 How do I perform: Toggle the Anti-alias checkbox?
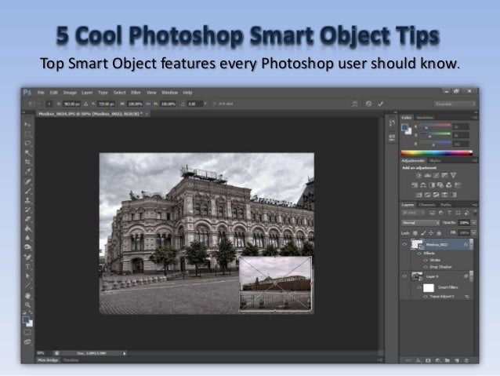pos(215,104)
